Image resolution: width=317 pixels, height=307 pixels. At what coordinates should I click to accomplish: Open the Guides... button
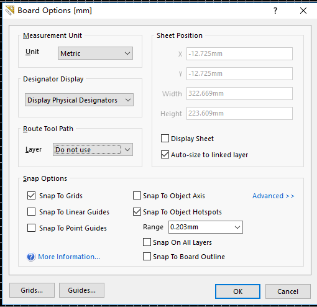click(x=81, y=290)
